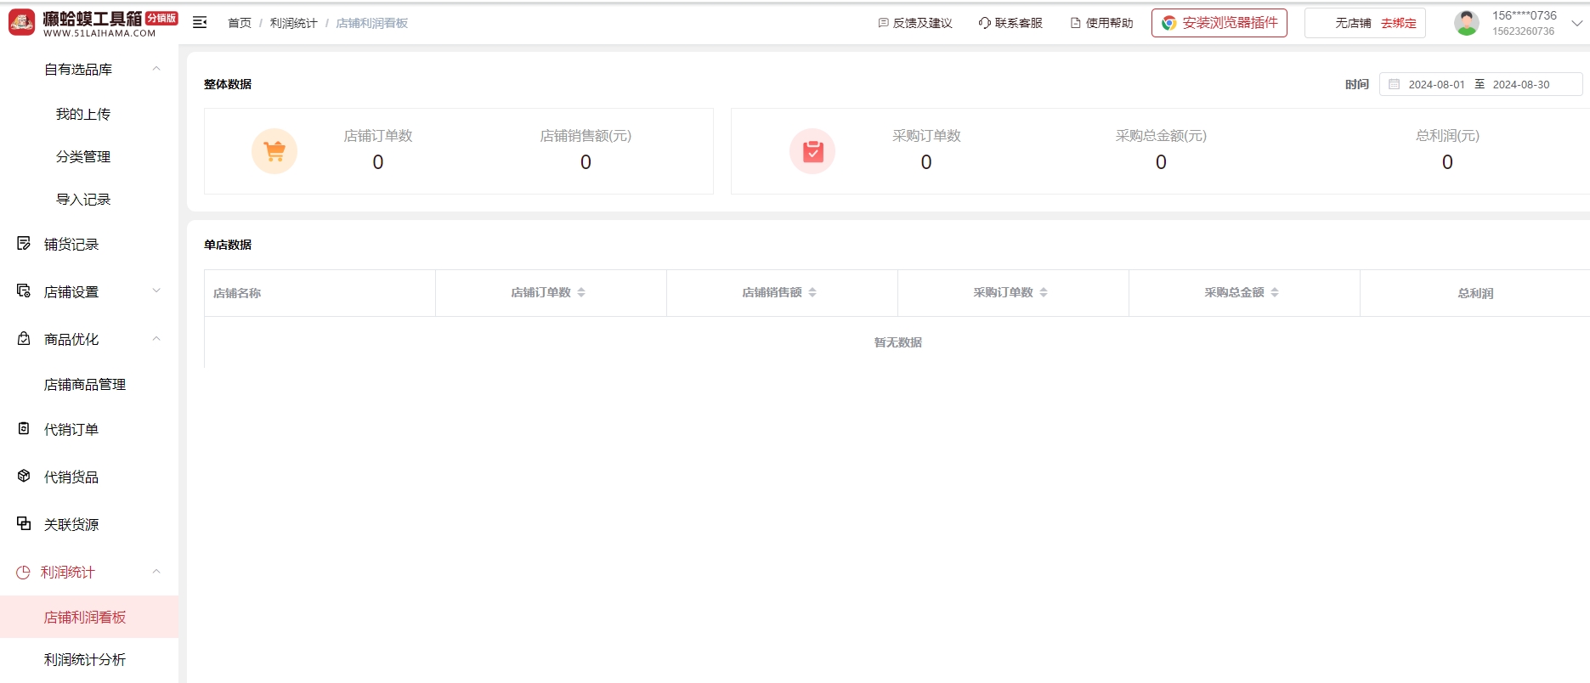The height and width of the screenshot is (683, 1590).
Task: Sort by 采购订单数 column arrows
Action: tap(1044, 292)
